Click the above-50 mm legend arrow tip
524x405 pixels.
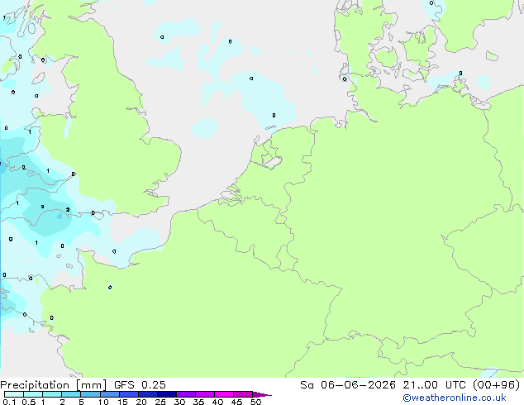[x=262, y=394]
